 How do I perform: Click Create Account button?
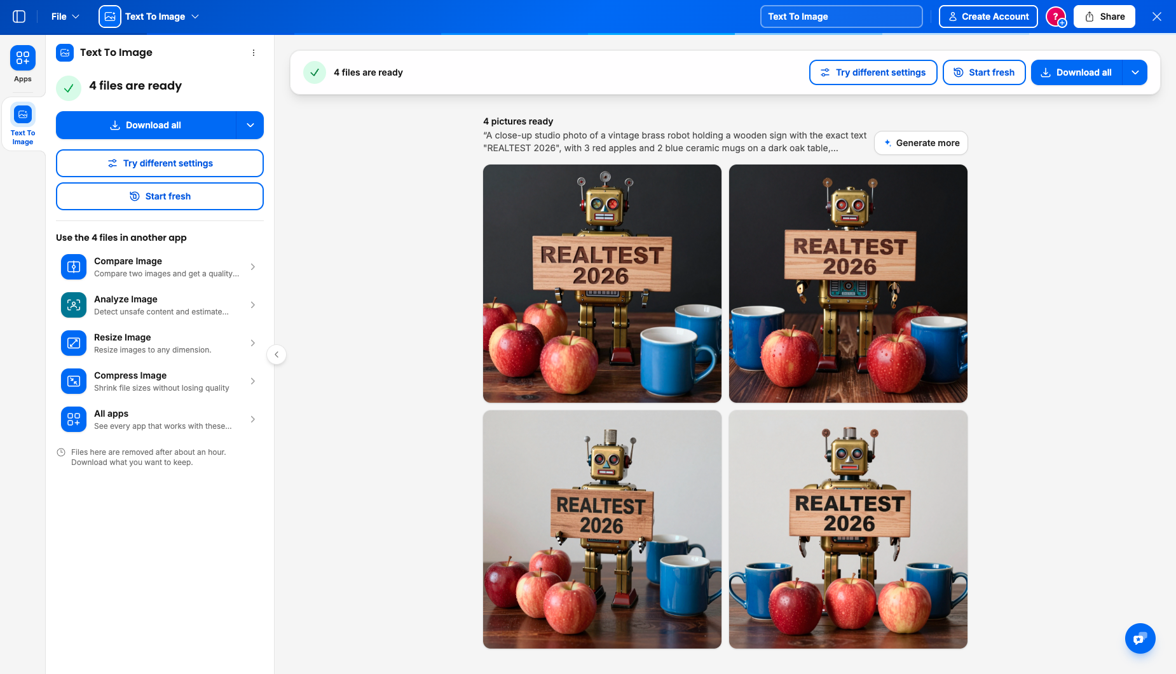tap(988, 17)
